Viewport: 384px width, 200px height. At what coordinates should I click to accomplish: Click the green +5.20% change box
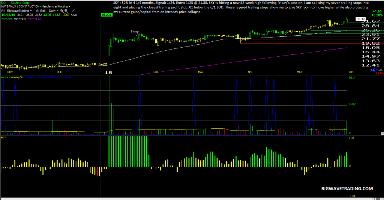(x=106, y=15)
